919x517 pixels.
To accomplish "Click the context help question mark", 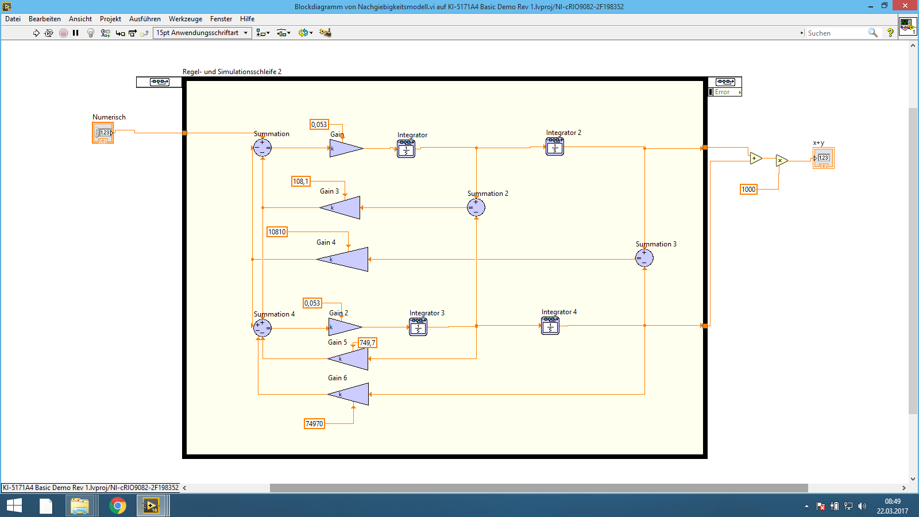I will click(890, 33).
